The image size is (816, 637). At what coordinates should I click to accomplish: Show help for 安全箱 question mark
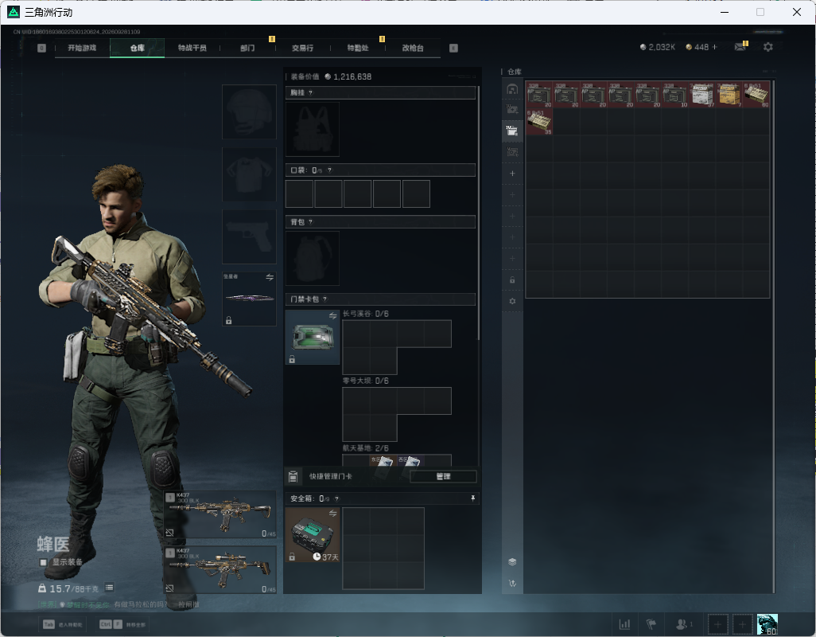tap(336, 498)
